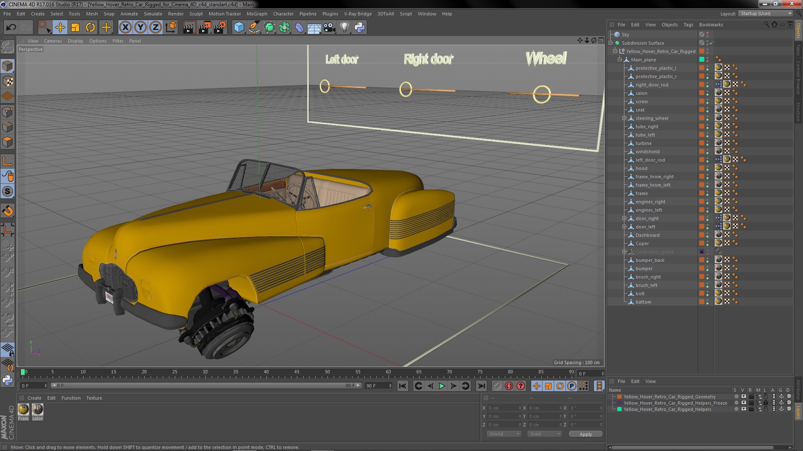
Task: Click the Wheel controller circle handle
Action: (542, 94)
